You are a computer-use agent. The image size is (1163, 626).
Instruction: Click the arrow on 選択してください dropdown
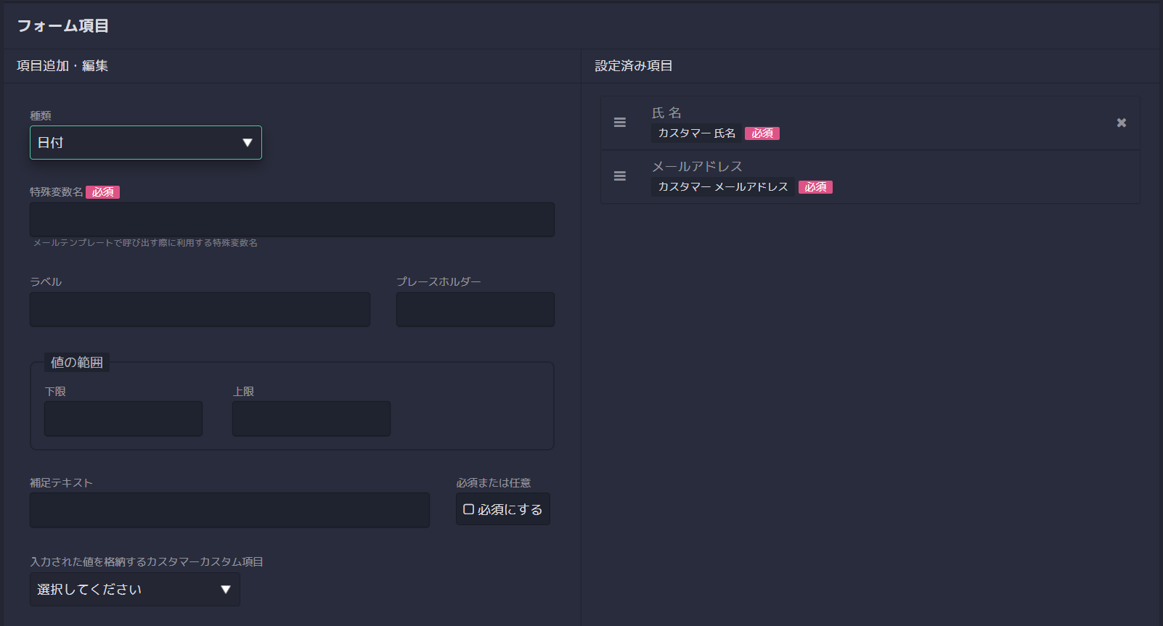pos(225,590)
